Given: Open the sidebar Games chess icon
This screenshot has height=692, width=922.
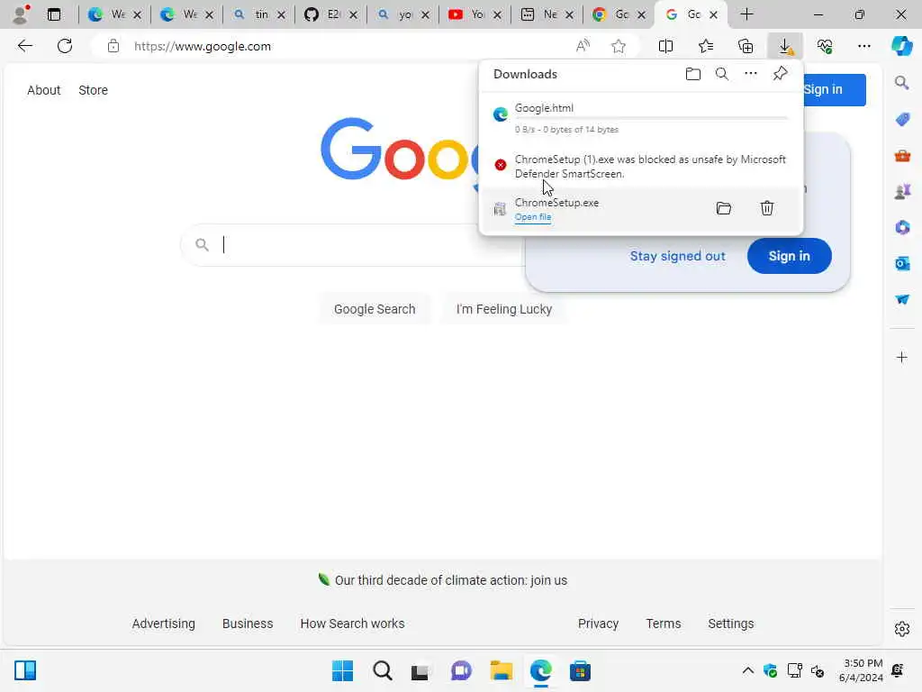Looking at the screenshot, I should tap(902, 191).
